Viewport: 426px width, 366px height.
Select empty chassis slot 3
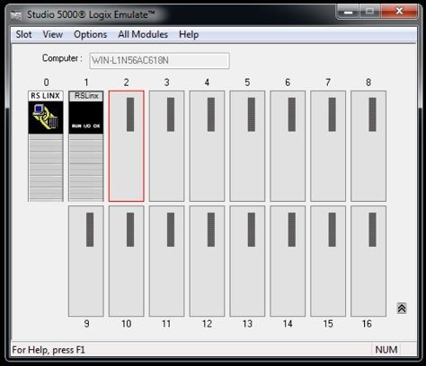click(x=166, y=146)
